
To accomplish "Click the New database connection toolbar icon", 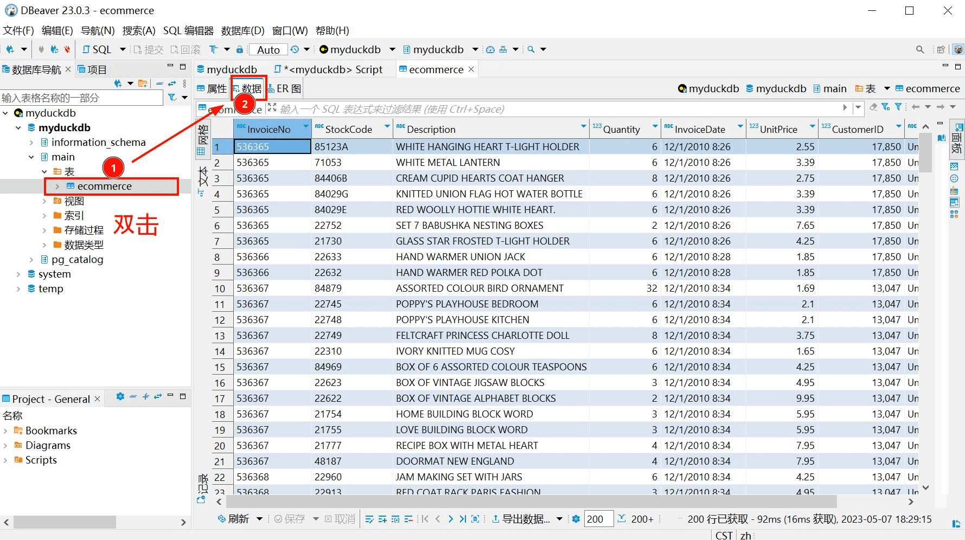I will coord(10,49).
